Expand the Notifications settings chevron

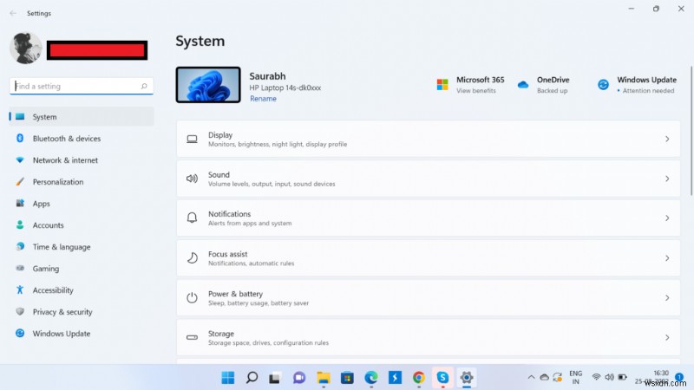click(667, 218)
